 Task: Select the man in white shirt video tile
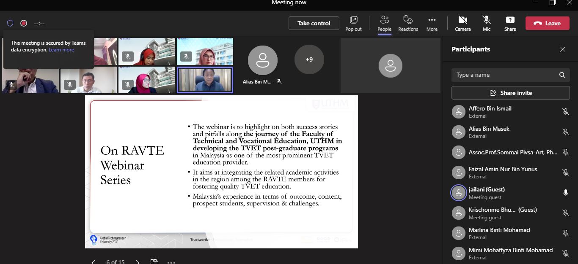tap(88, 80)
